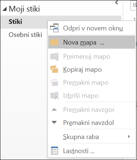Open Lastnosti ... menu entry

pyautogui.click(x=92, y=151)
